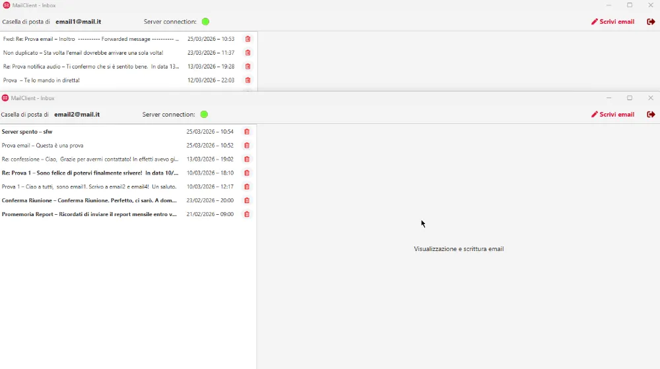Open the unread 'Re: Prova 1' email
660x369 pixels.
[x=128, y=173]
